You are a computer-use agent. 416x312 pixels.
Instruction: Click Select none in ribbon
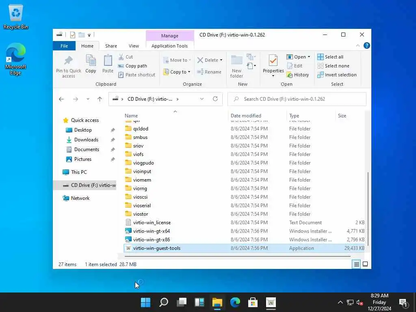tap(333, 66)
